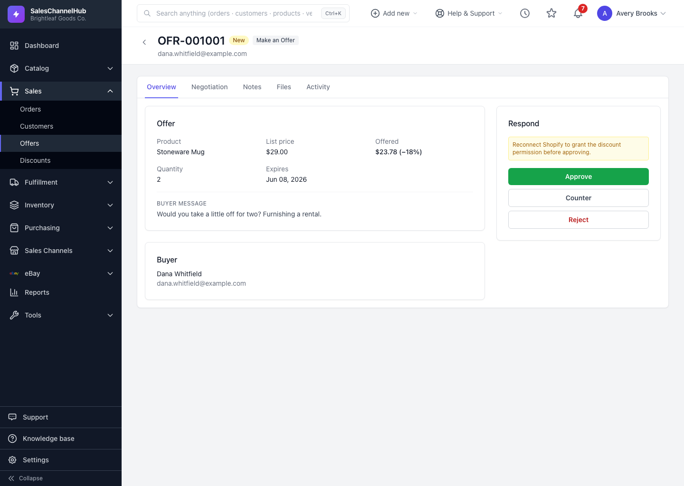Click the Avery Brooks avatar circle
The image size is (684, 486).
(605, 13)
